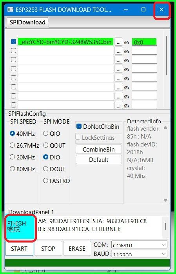Click the CombineBin button
The width and height of the screenshot is (176, 274).
[99, 150]
